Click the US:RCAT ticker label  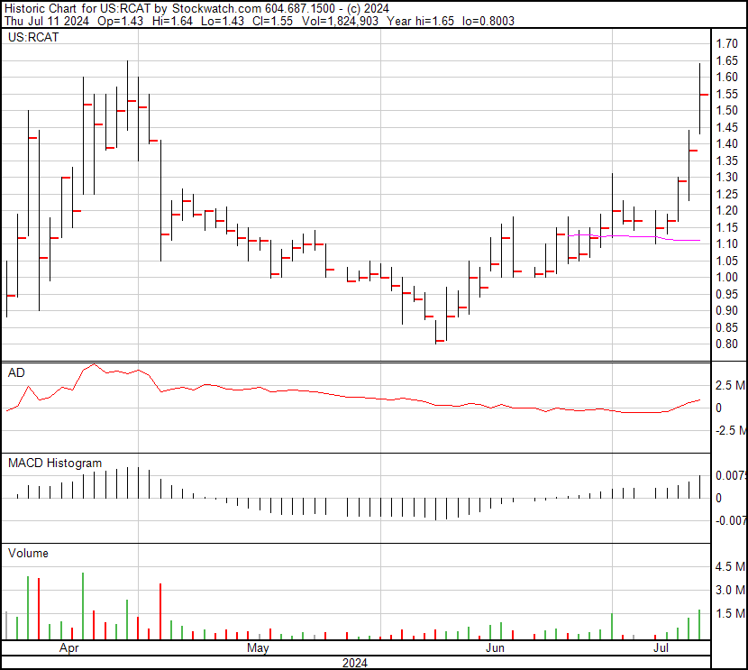click(33, 38)
